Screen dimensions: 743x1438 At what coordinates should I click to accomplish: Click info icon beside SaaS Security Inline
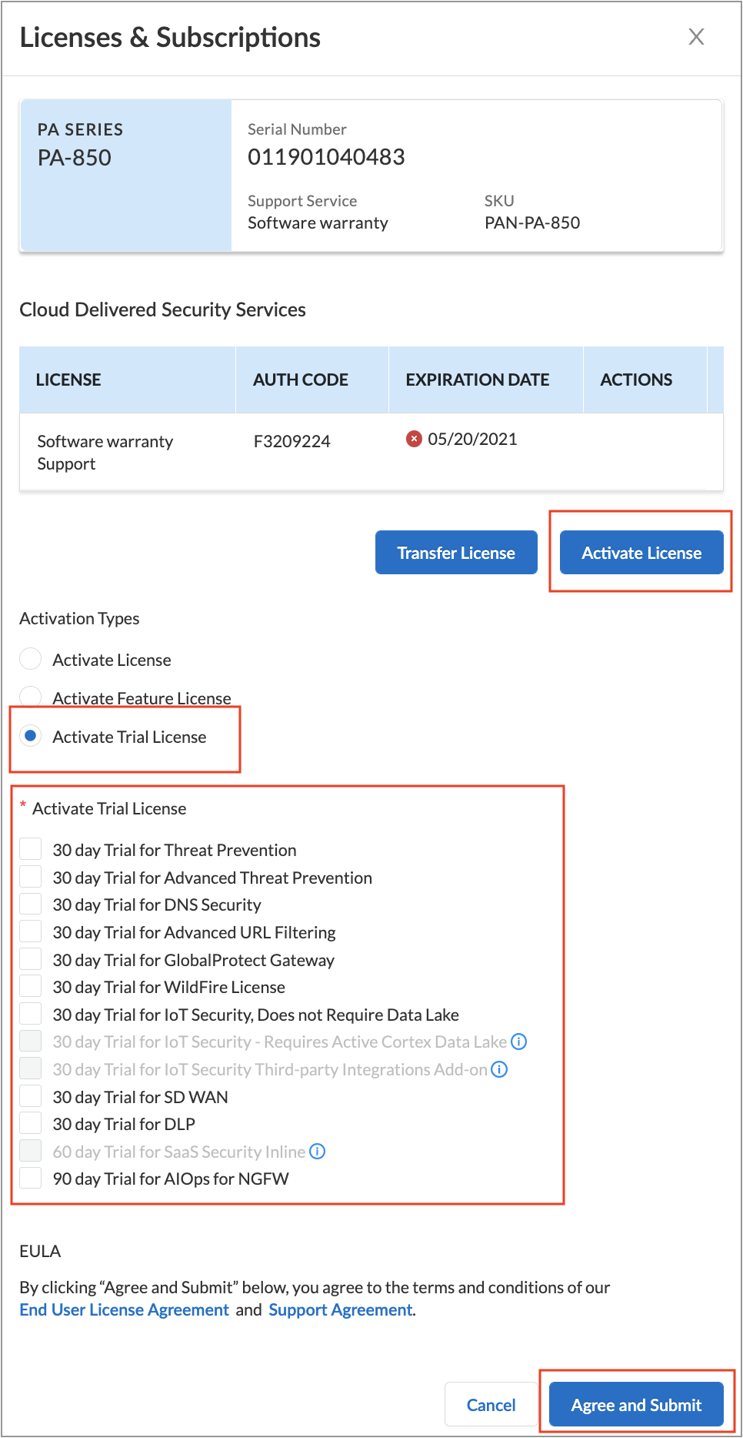click(x=317, y=1152)
